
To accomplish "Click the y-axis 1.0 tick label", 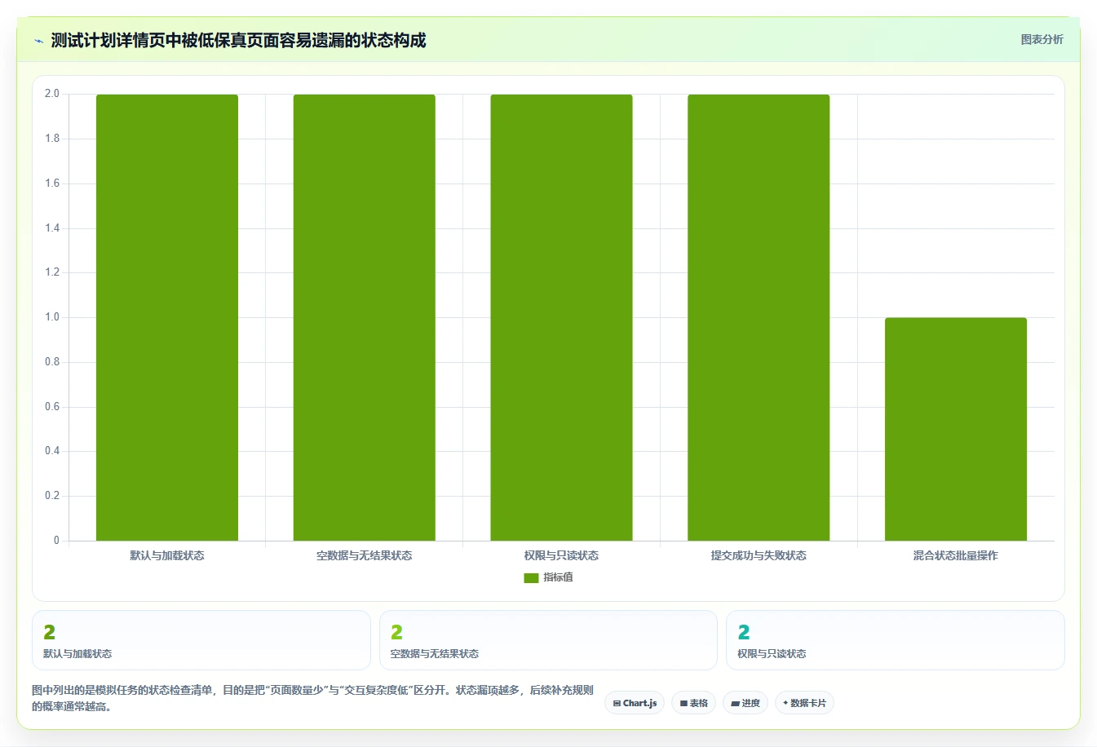I will click(x=52, y=317).
